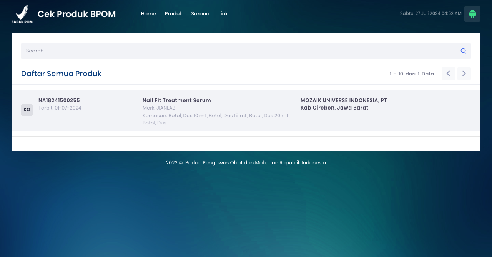
Task: Focus the Search input field
Action: click(x=238, y=51)
